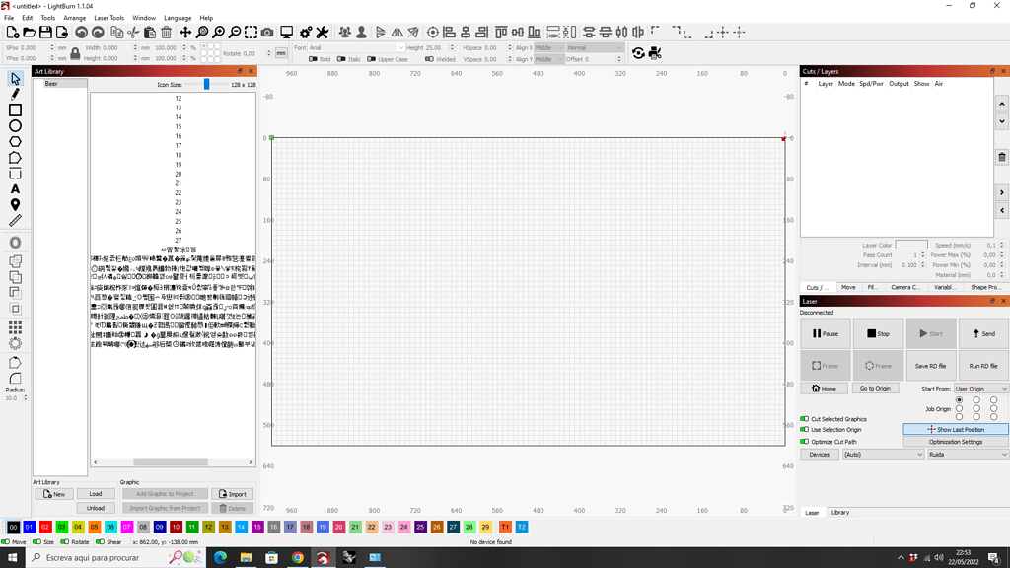Toggle Cut Selected Graphics switch

(804, 418)
